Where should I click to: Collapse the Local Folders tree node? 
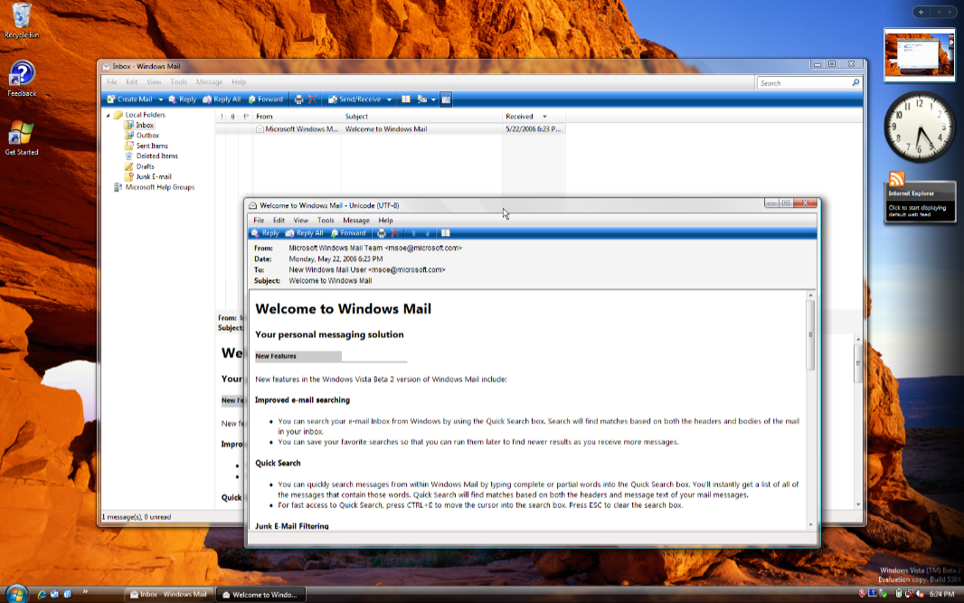[108, 115]
